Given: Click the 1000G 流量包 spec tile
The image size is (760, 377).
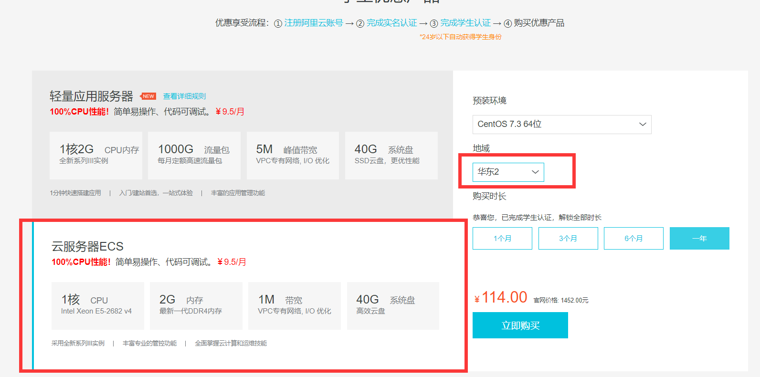Looking at the screenshot, I should [194, 156].
